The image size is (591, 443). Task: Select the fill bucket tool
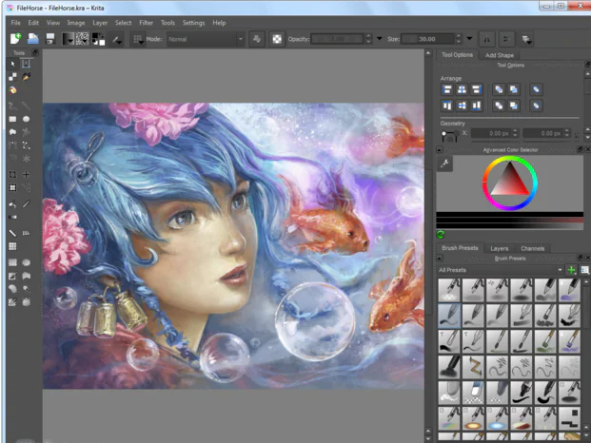[x=12, y=204]
